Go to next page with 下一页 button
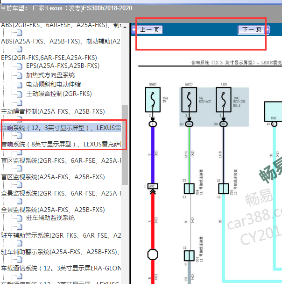 [x=254, y=29]
